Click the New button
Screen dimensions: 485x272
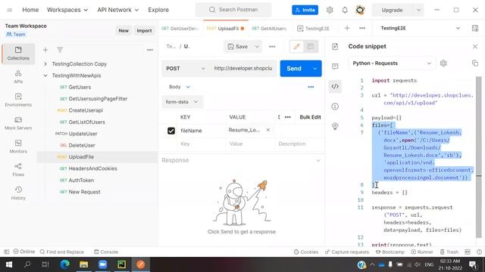click(x=124, y=30)
